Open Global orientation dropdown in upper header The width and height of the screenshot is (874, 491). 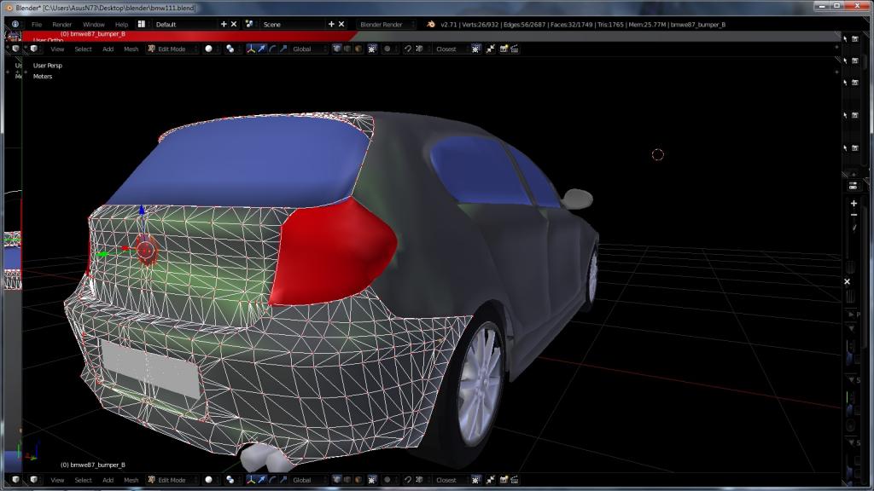coord(309,49)
